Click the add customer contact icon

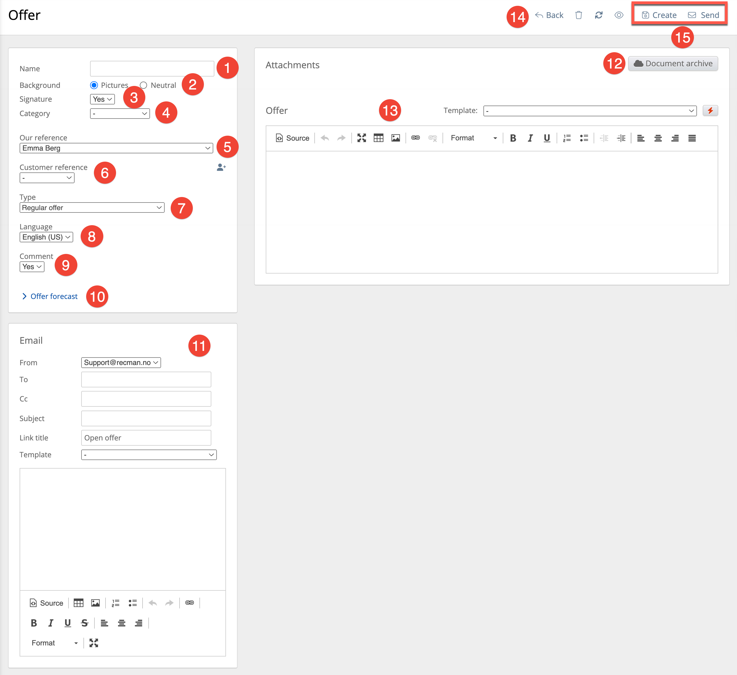coord(221,167)
